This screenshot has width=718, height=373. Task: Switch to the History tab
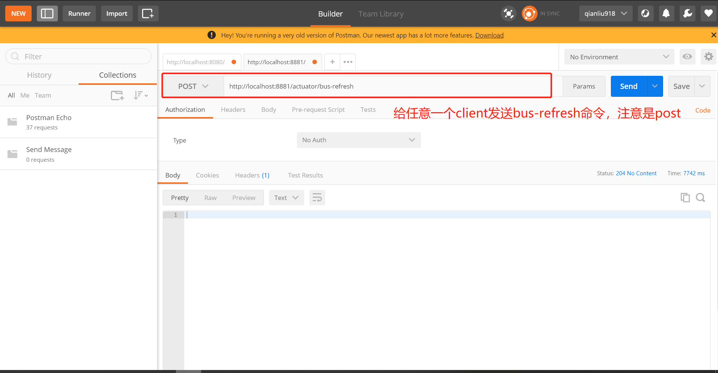(x=39, y=75)
